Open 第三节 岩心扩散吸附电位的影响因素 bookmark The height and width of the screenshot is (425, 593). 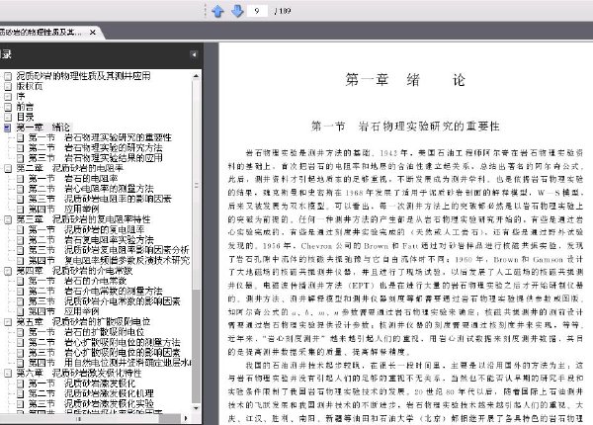click(105, 353)
